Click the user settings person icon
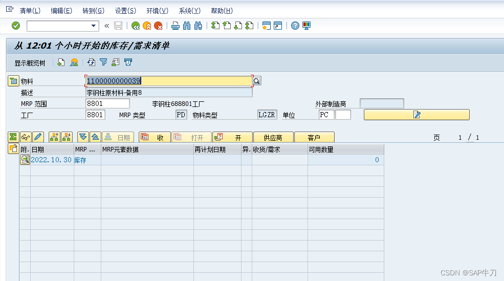This screenshot has height=281, width=504. [x=116, y=62]
